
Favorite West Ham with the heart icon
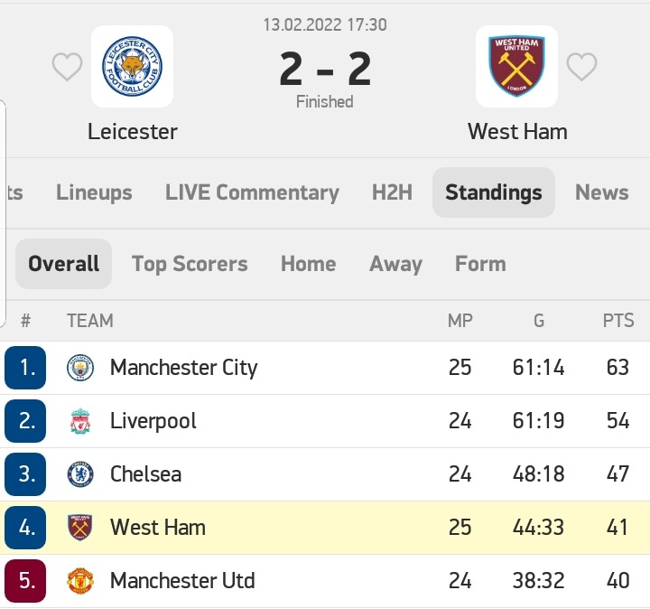coord(581,67)
